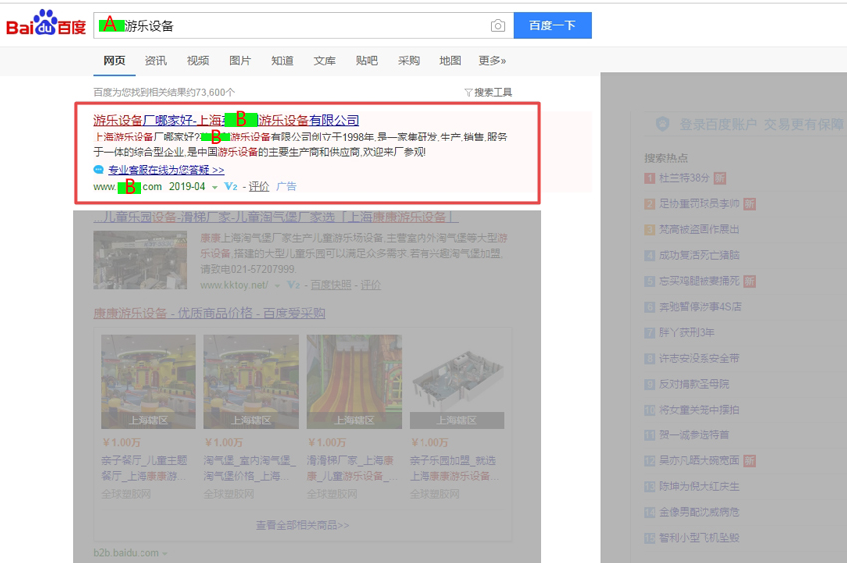Click 查看全部相关商品>> link
This screenshot has height=563, width=847.
coord(303,525)
